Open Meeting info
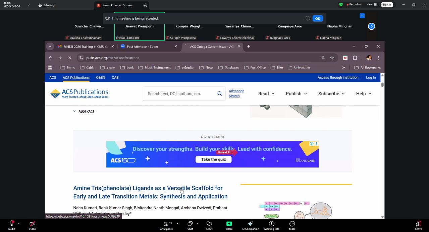Screen dimensions: 429x232 click(272, 224)
